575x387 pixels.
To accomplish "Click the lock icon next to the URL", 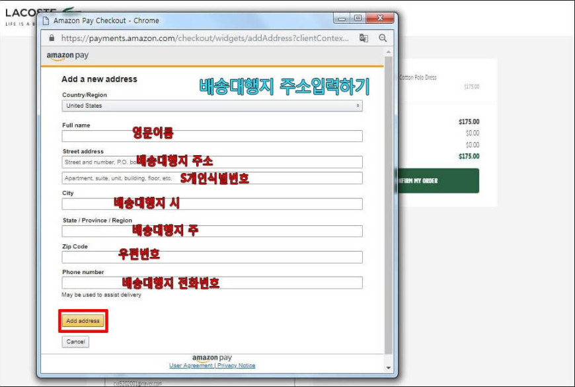I will click(x=52, y=38).
